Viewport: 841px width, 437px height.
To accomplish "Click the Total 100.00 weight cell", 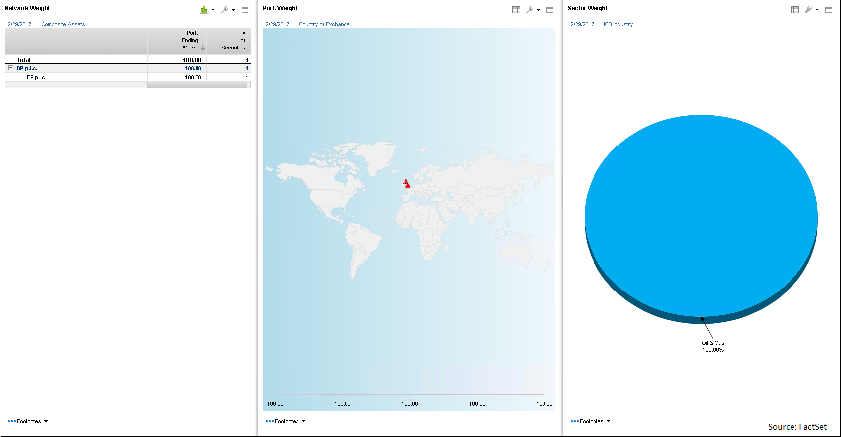I will (192, 60).
